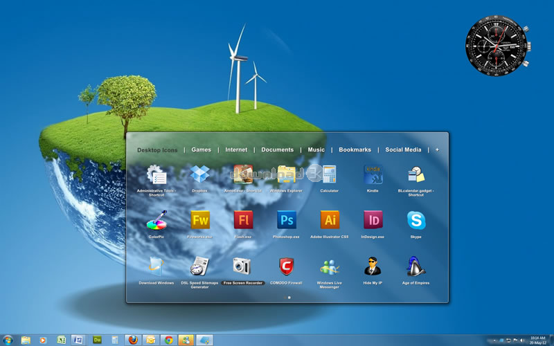Go to the Music tab
The image size is (554, 346).
pyautogui.click(x=316, y=149)
